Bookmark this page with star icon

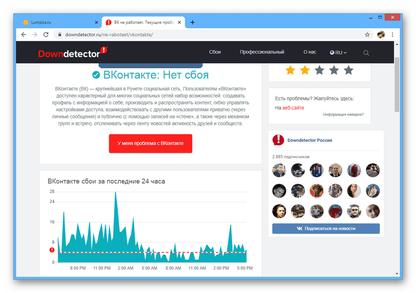click(367, 35)
